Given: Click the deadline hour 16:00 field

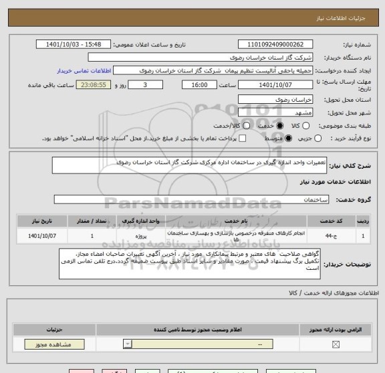Looking at the screenshot, I should point(199,85).
